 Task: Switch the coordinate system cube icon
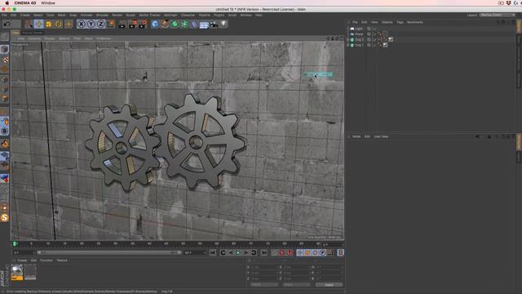111,24
